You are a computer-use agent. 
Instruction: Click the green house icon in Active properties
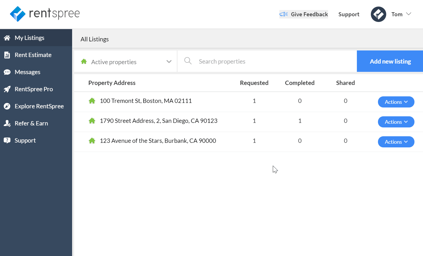point(84,61)
